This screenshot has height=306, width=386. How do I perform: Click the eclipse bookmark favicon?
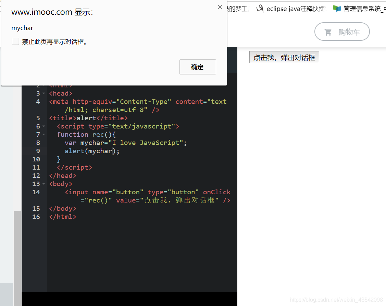click(260, 9)
